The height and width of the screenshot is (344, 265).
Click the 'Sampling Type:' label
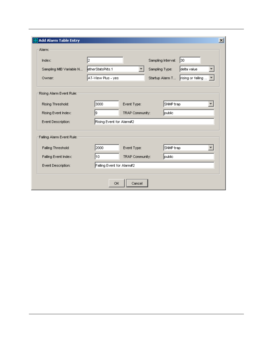[x=160, y=69]
